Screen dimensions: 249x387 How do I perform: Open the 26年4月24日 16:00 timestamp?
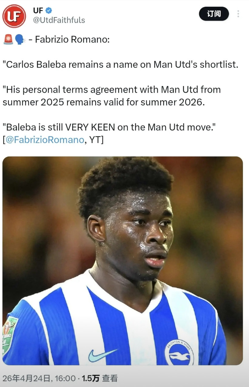39,378
